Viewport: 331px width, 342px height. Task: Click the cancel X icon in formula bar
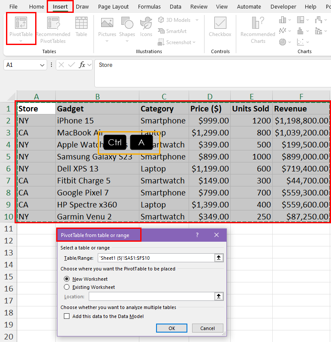pyautogui.click(x=61, y=65)
